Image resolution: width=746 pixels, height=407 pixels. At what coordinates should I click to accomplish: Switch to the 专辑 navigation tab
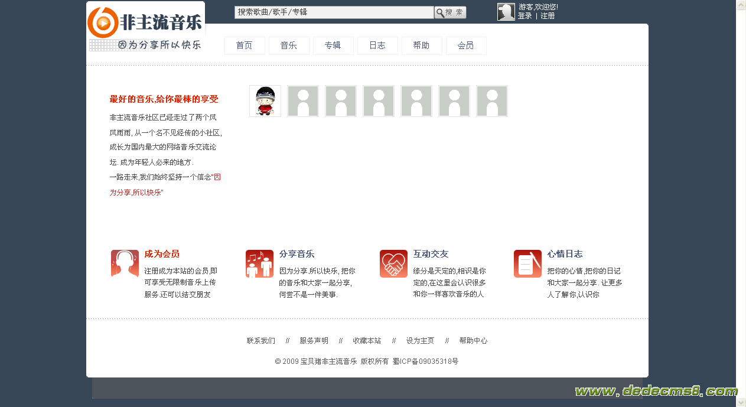point(333,45)
